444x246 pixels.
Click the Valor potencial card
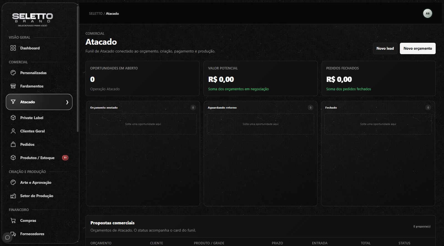point(261,79)
